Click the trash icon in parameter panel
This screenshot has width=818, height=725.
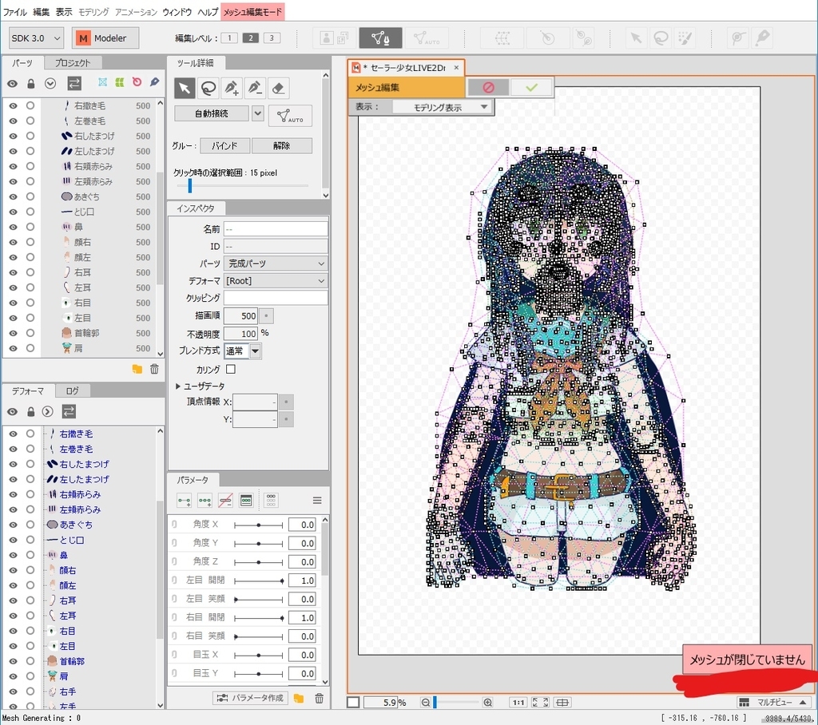point(320,698)
